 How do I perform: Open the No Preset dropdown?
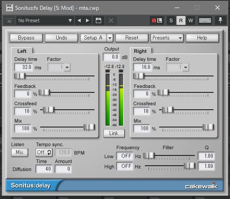[45, 20]
